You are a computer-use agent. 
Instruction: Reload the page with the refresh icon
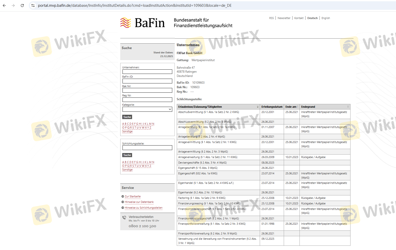pos(22,6)
